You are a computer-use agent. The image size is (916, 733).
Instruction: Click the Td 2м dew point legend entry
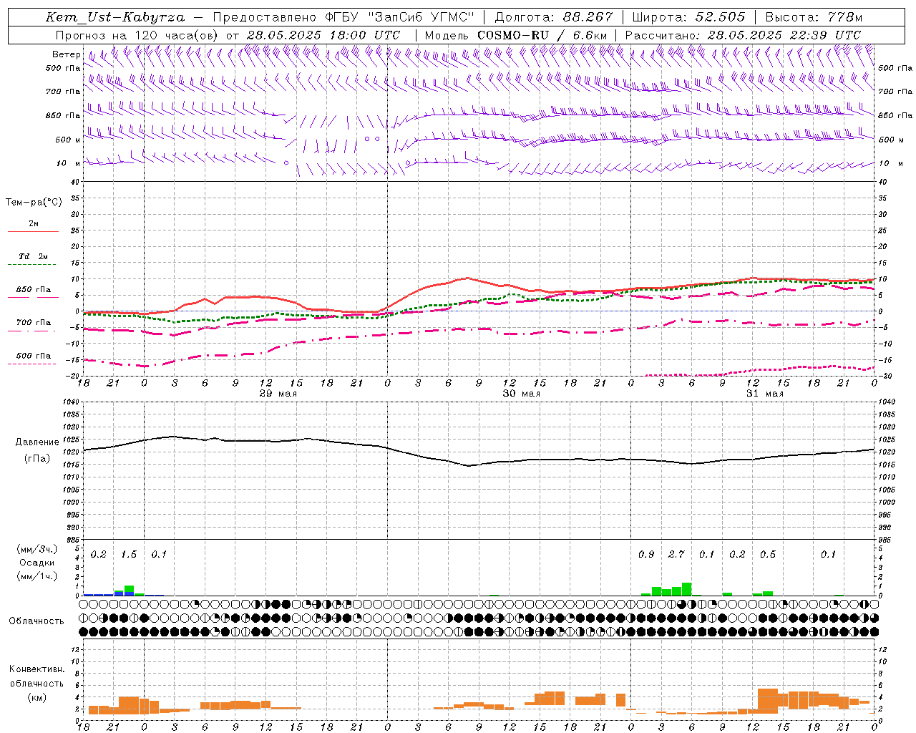34,256
